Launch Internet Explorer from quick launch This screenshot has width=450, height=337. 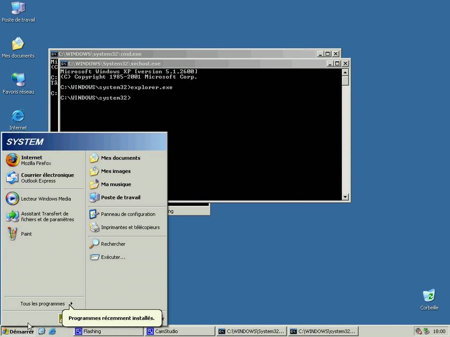tap(52, 331)
